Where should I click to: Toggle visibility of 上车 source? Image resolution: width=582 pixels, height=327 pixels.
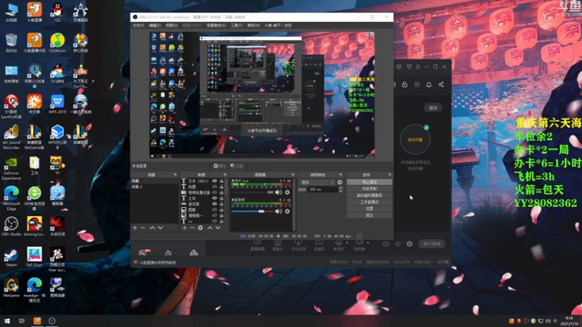(214, 198)
